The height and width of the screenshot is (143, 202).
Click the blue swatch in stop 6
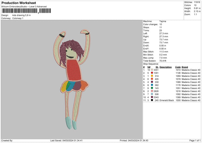tap(152, 85)
